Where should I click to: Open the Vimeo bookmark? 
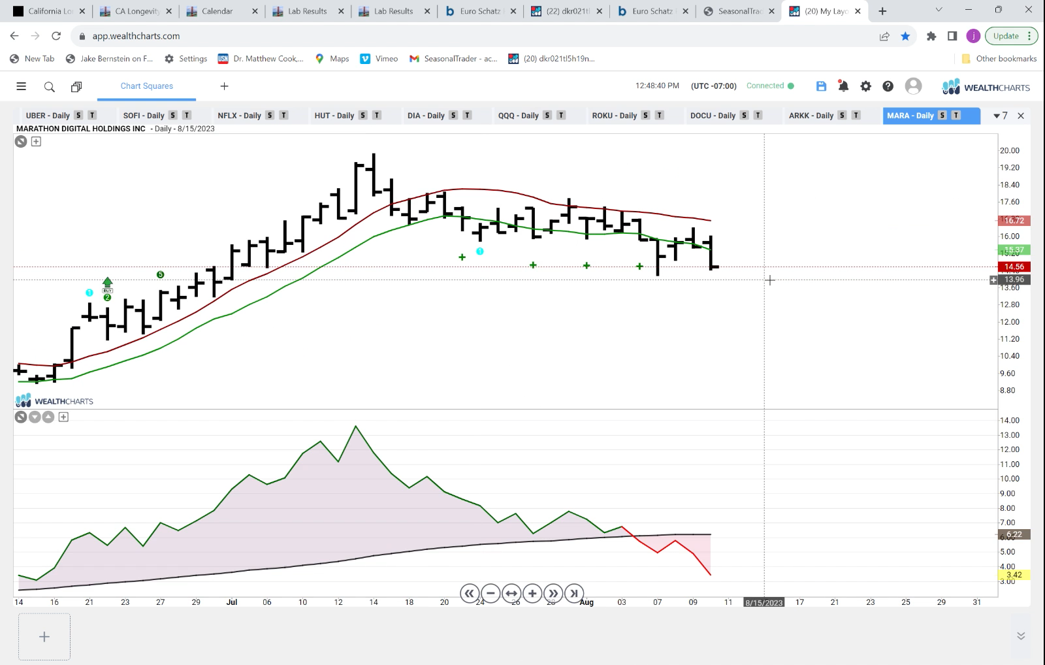379,58
